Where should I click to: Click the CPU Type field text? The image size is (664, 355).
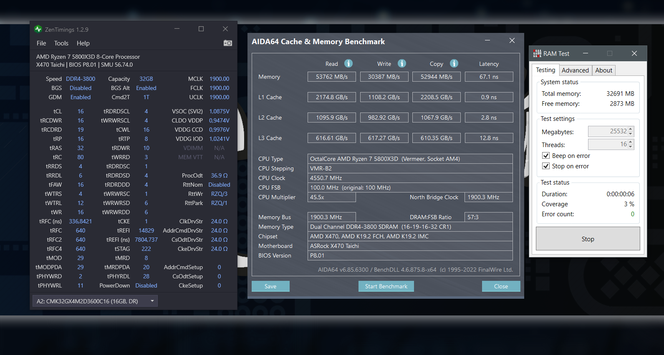click(385, 159)
